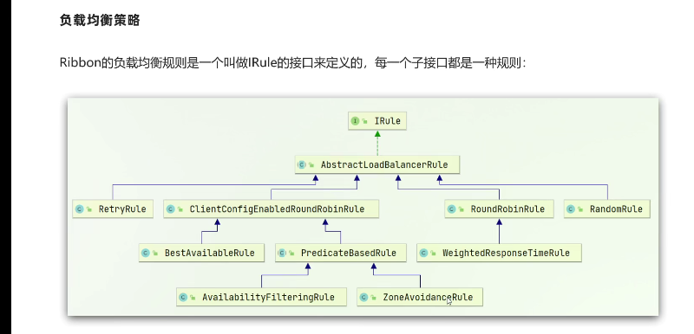Click the class icon beside WeightedResponseTimeRule
The height and width of the screenshot is (334, 694).
423,254
